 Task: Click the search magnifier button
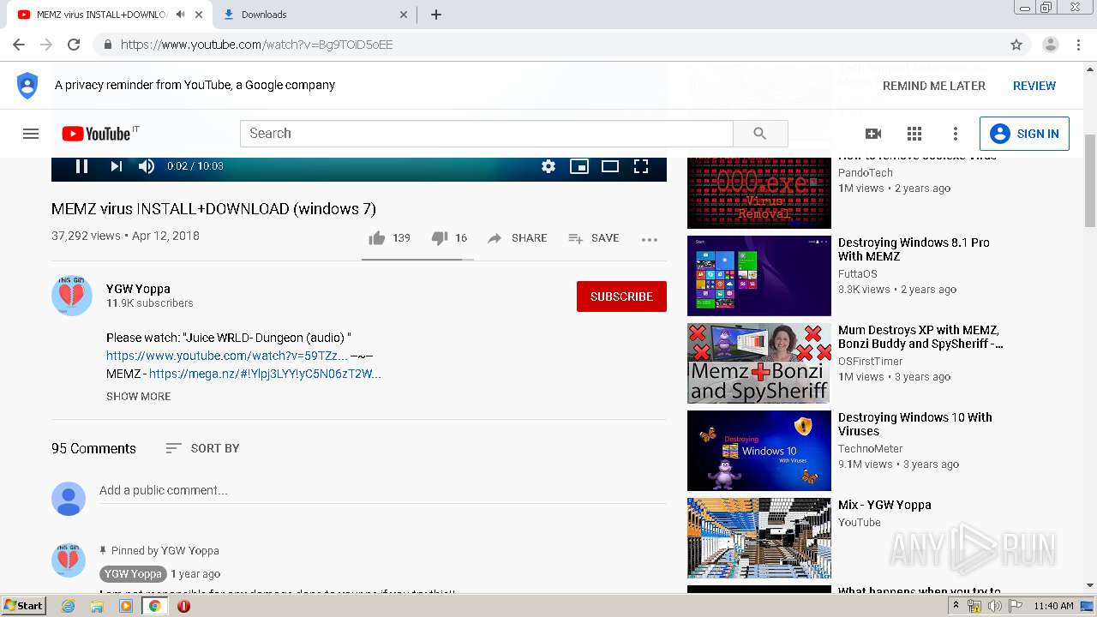(x=760, y=133)
